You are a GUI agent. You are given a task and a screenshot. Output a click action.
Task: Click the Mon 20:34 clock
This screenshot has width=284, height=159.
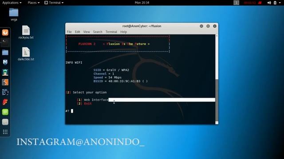tap(142, 3)
